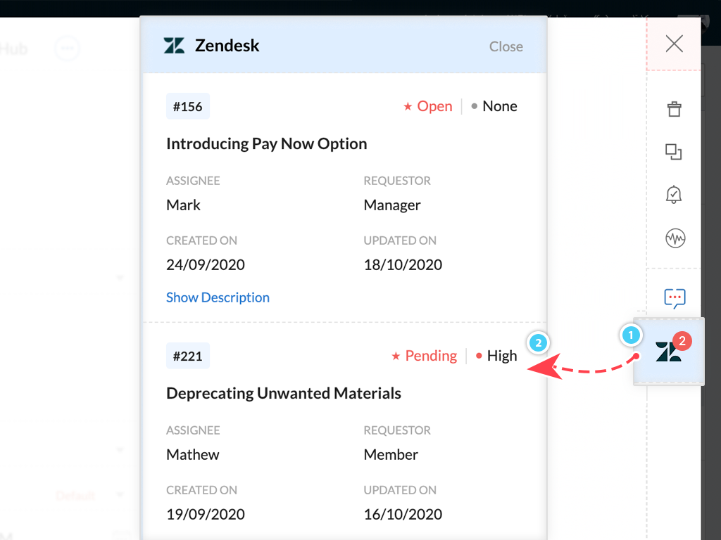Open the reminder bell icon
The height and width of the screenshot is (540, 721).
pos(674,194)
